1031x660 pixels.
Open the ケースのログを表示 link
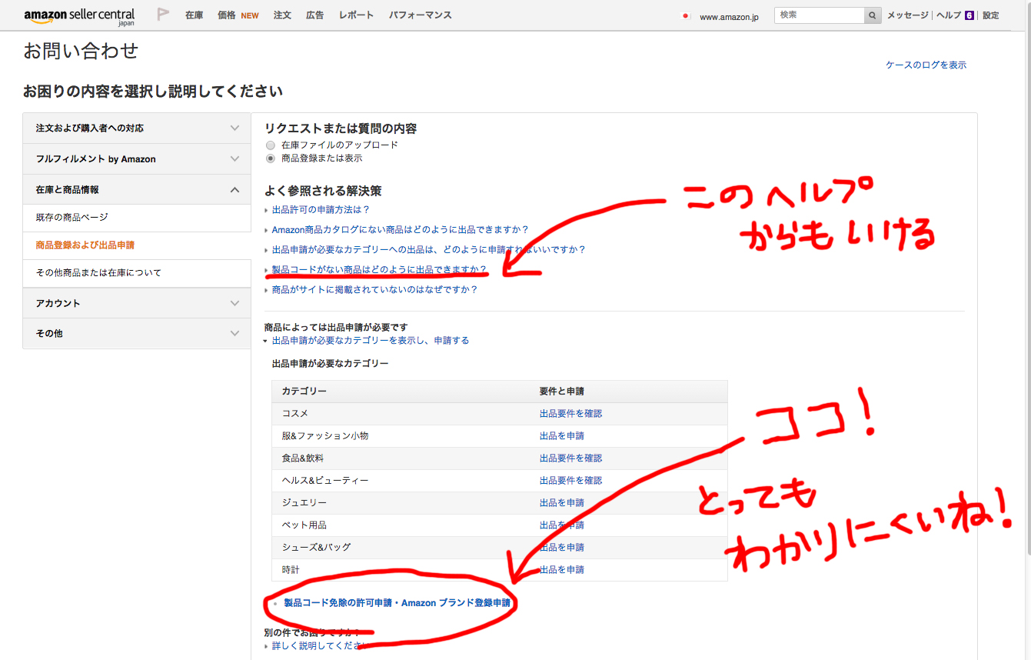(926, 65)
